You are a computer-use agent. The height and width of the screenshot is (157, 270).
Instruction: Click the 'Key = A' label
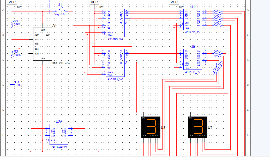coord(59,14)
